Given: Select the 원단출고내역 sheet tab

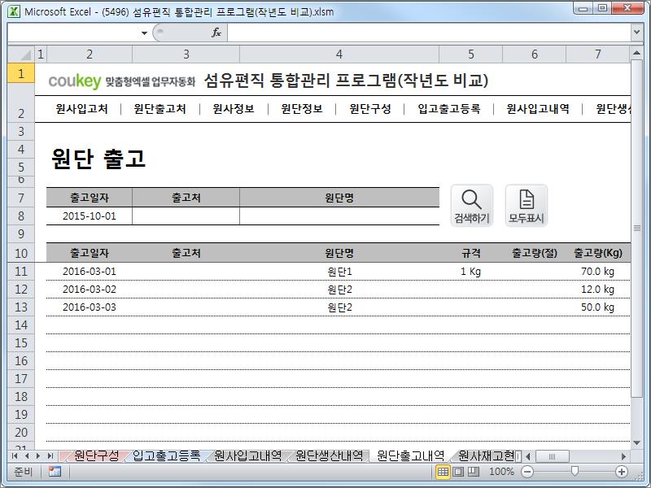Looking at the screenshot, I should pyautogui.click(x=411, y=456).
